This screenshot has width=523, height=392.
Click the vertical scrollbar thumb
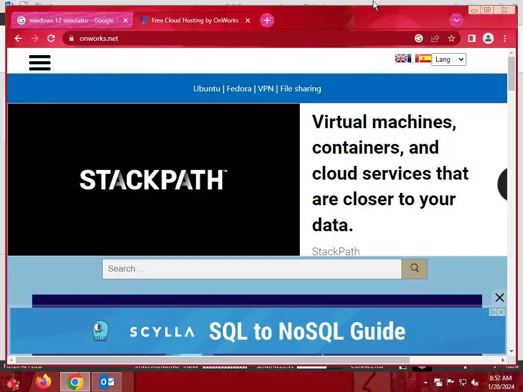click(x=511, y=73)
